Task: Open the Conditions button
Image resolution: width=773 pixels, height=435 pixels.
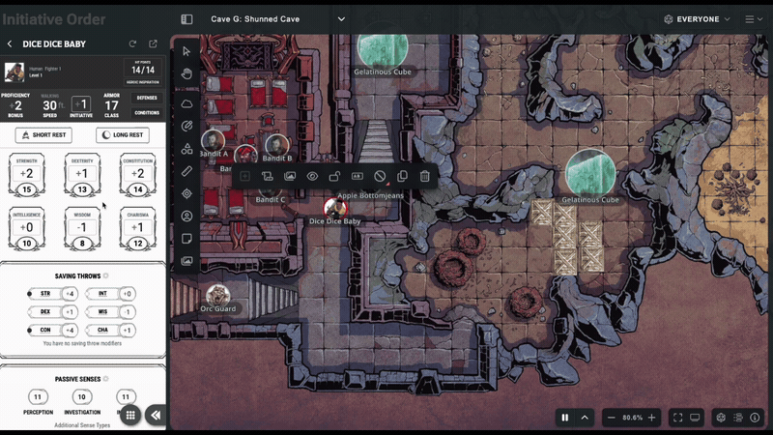Action: tap(147, 112)
